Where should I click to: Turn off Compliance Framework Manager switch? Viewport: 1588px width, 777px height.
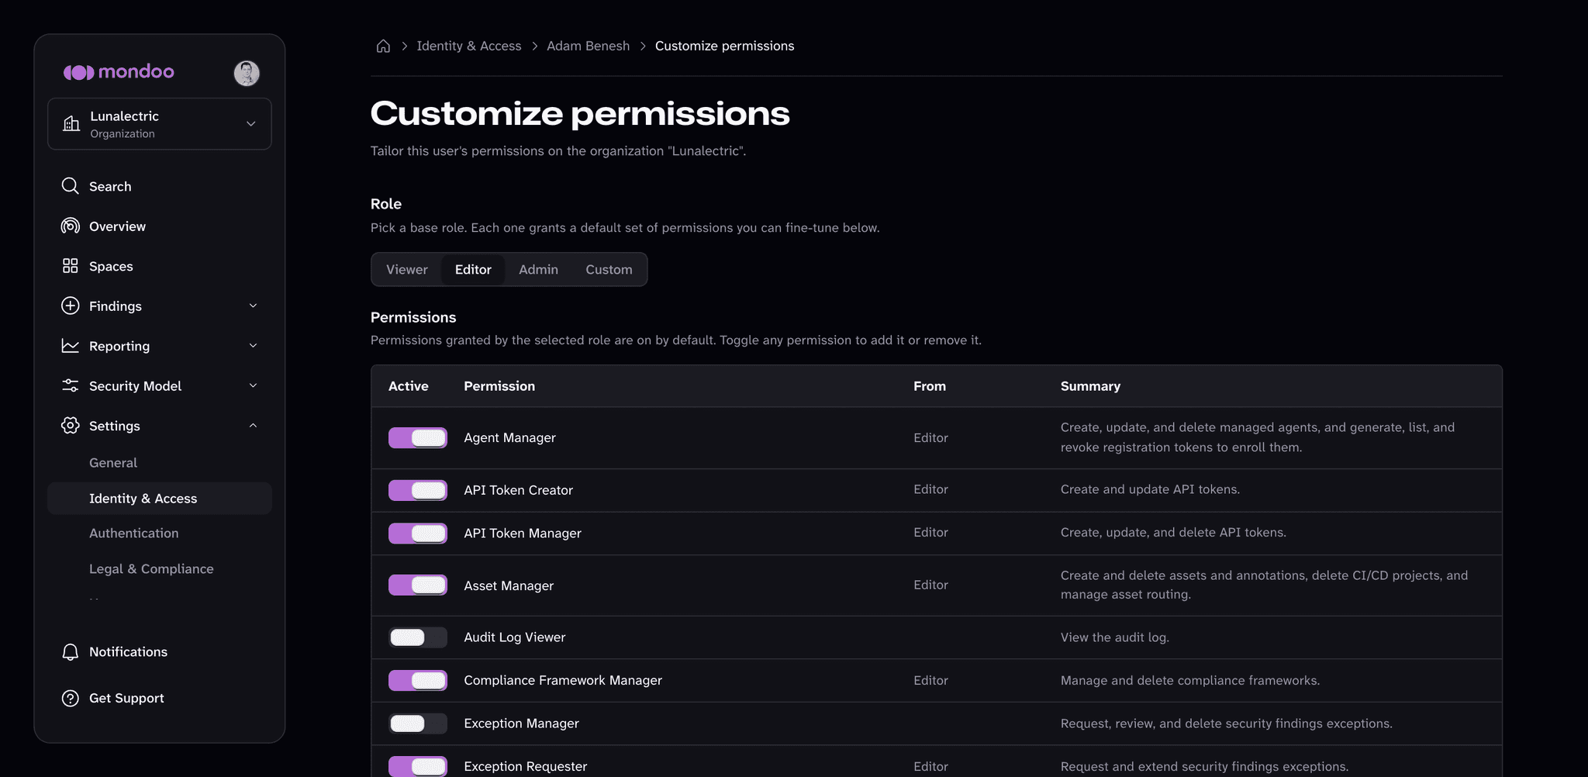tap(418, 680)
